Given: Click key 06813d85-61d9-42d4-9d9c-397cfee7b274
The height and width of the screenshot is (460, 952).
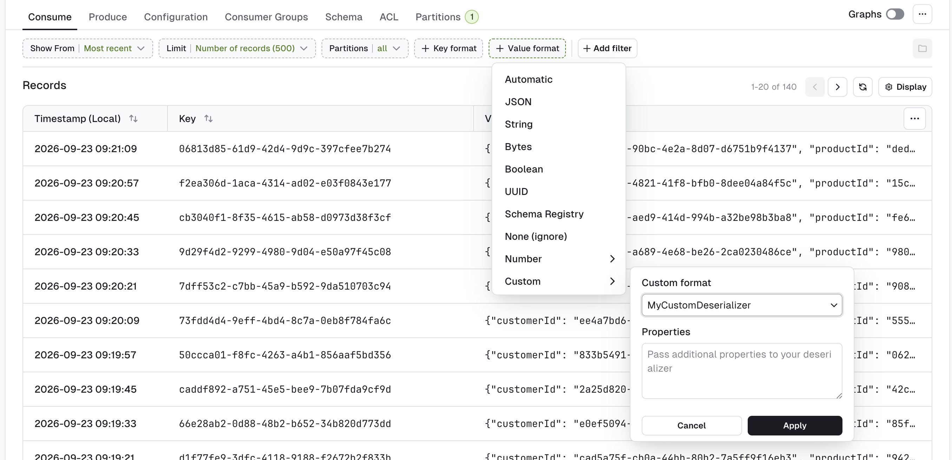Looking at the screenshot, I should click(285, 149).
